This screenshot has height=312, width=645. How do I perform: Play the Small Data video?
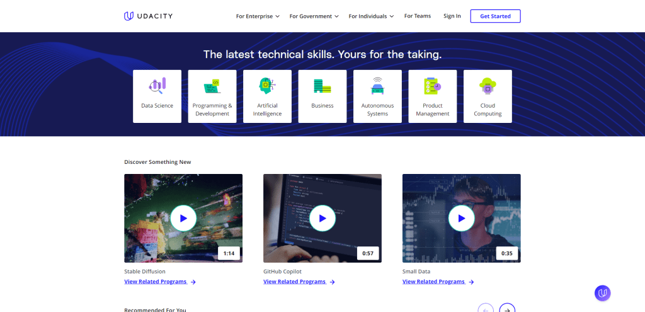point(462,218)
